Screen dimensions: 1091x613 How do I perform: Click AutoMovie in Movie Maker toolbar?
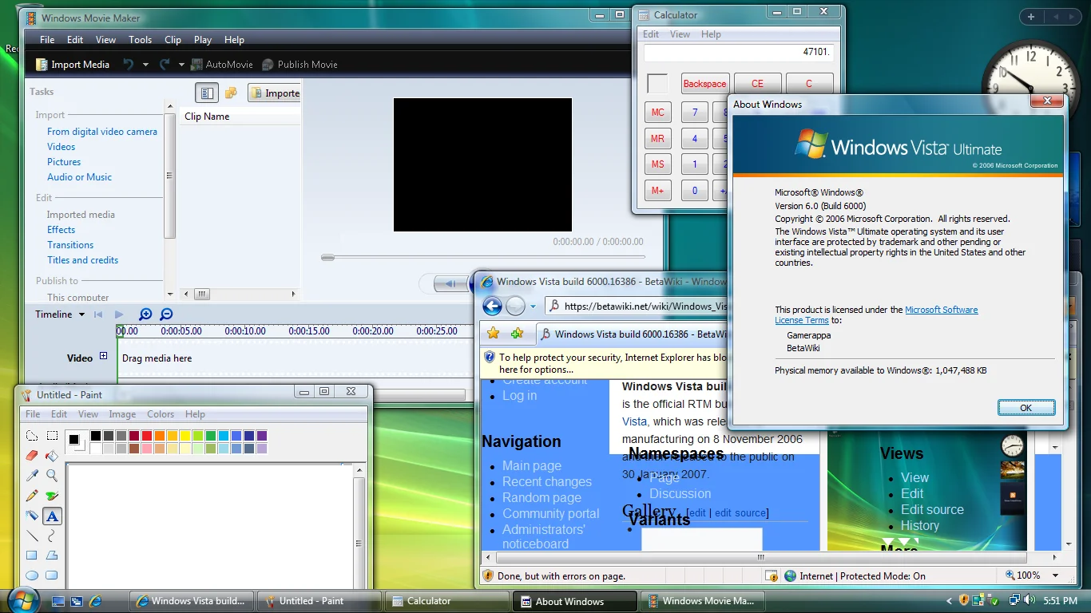(221, 65)
